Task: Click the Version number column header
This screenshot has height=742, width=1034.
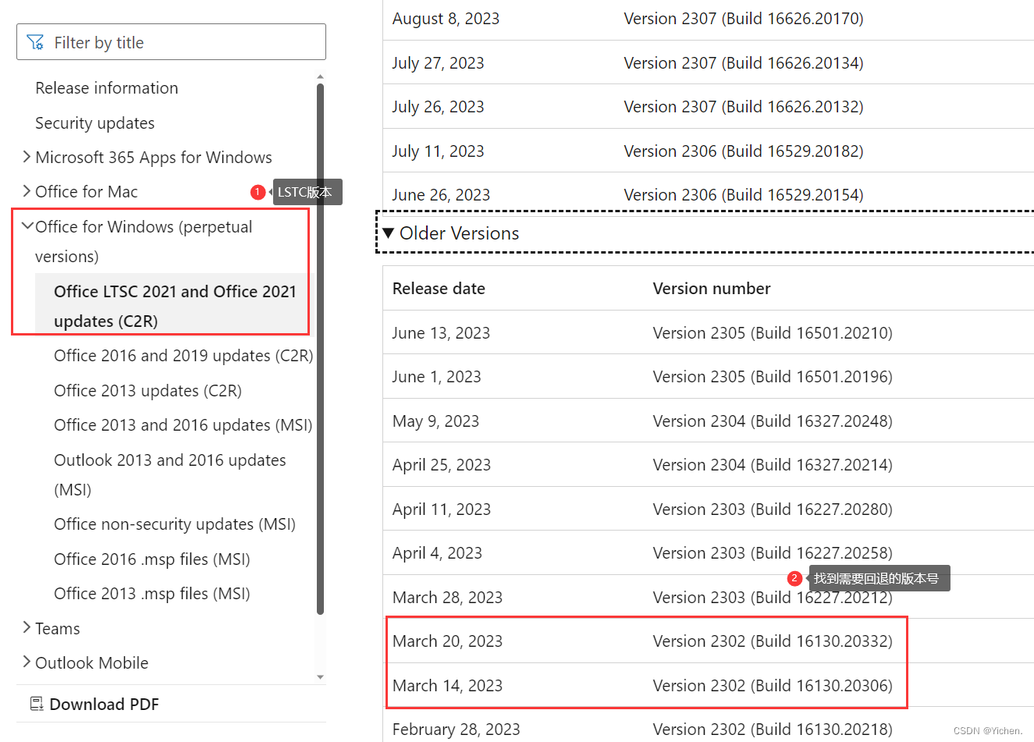Action: pyautogui.click(x=712, y=289)
